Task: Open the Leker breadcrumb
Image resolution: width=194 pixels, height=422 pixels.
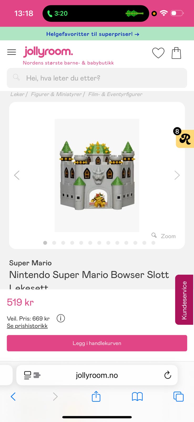Action: (x=17, y=94)
